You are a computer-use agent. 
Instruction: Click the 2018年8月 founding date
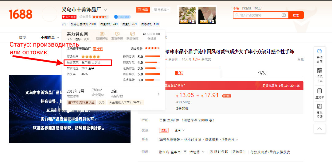coord(75,91)
